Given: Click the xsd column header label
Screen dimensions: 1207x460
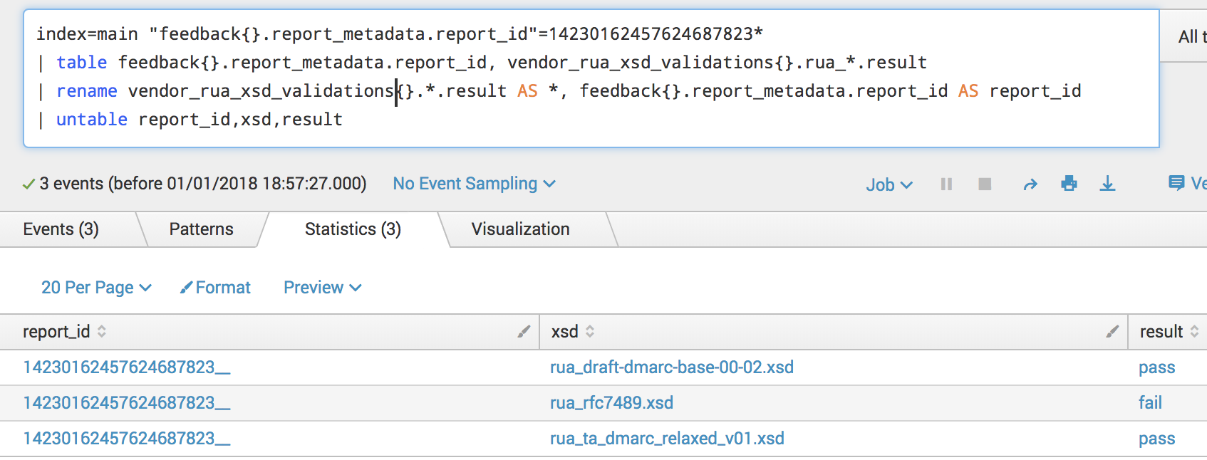Looking at the screenshot, I should [564, 332].
